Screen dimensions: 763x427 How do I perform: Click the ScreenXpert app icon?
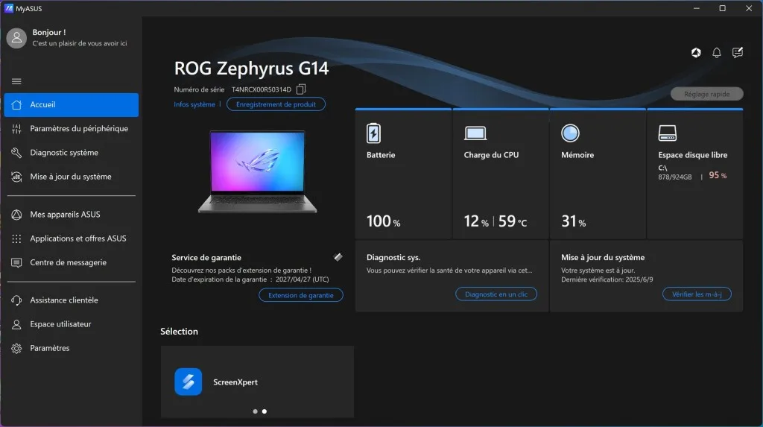point(189,382)
